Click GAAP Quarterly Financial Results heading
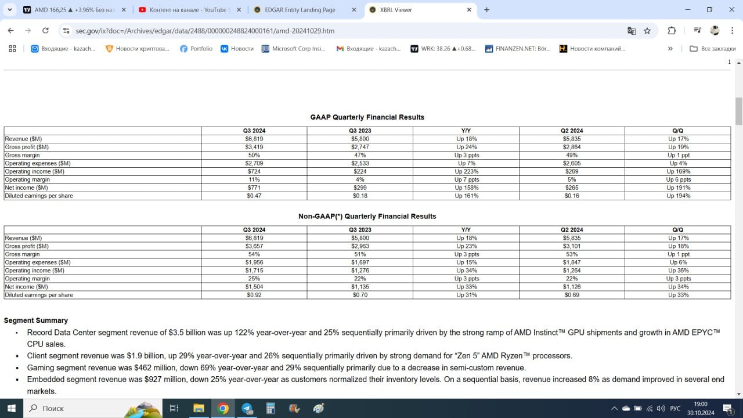The width and height of the screenshot is (743, 418). click(367, 117)
